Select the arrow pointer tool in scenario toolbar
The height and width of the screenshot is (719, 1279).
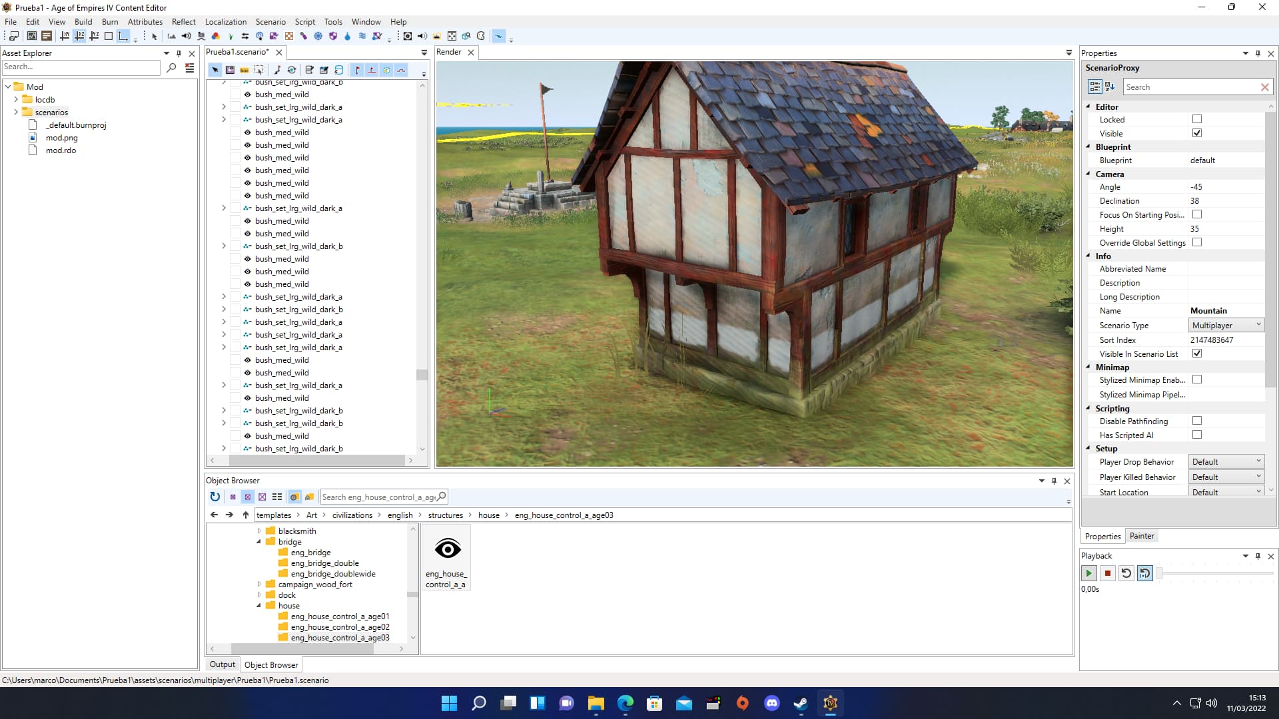(x=214, y=70)
